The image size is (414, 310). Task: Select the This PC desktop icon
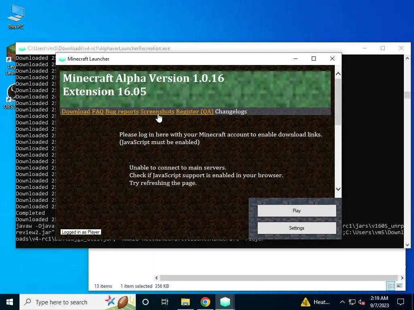(x=16, y=17)
